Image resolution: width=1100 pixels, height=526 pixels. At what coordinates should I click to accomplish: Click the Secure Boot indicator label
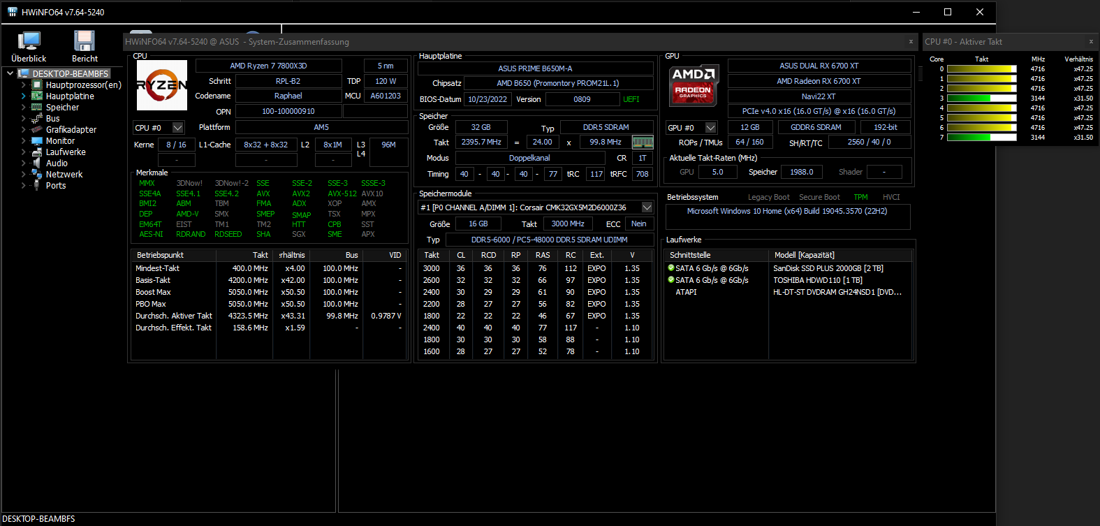819,197
